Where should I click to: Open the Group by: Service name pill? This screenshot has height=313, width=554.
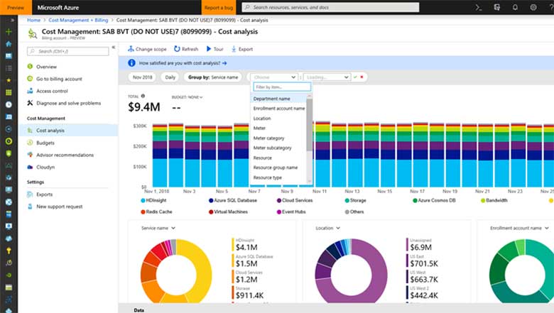point(213,77)
